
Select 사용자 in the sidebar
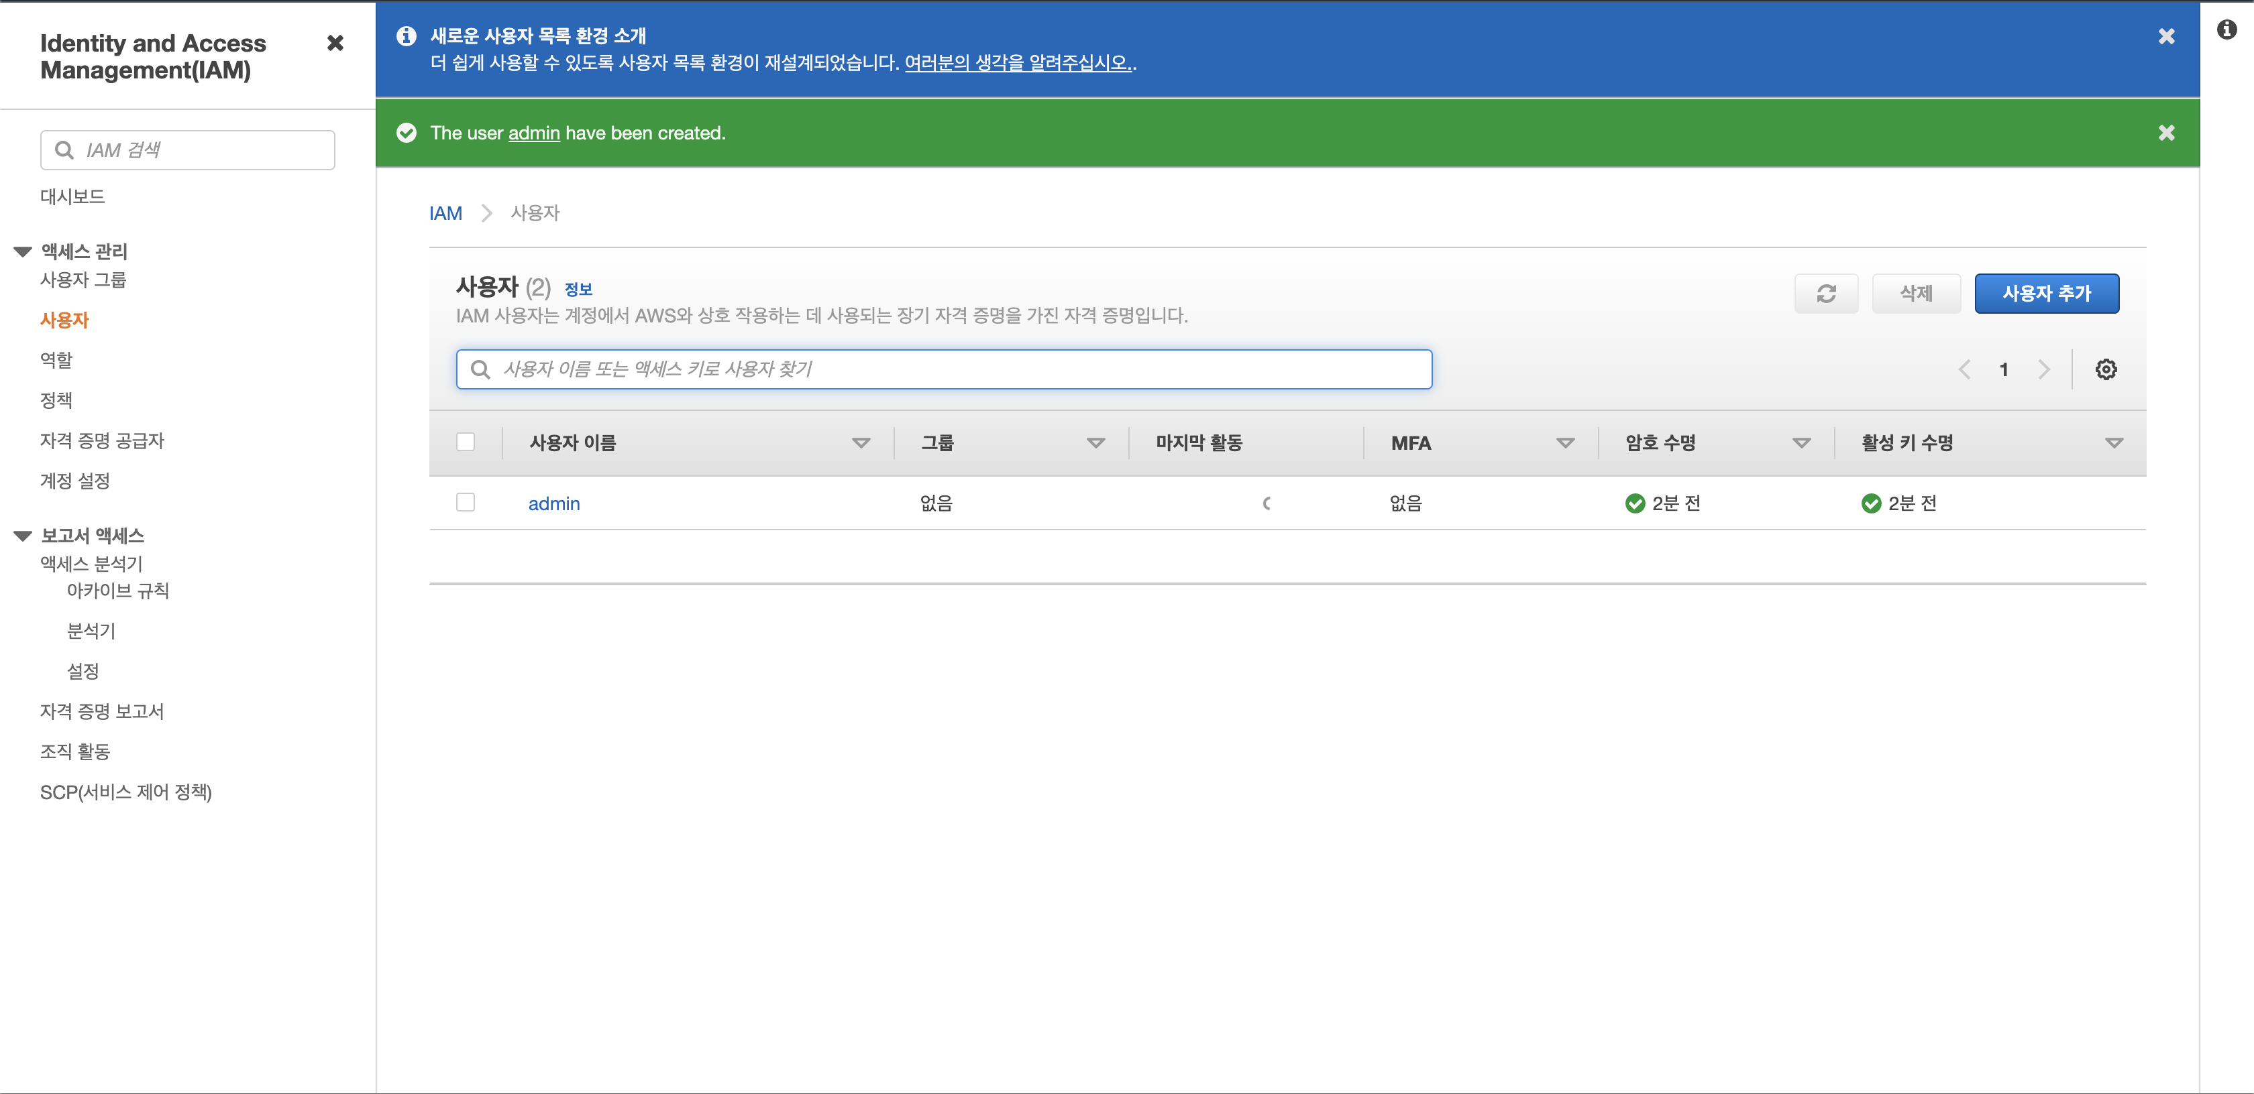coord(65,320)
